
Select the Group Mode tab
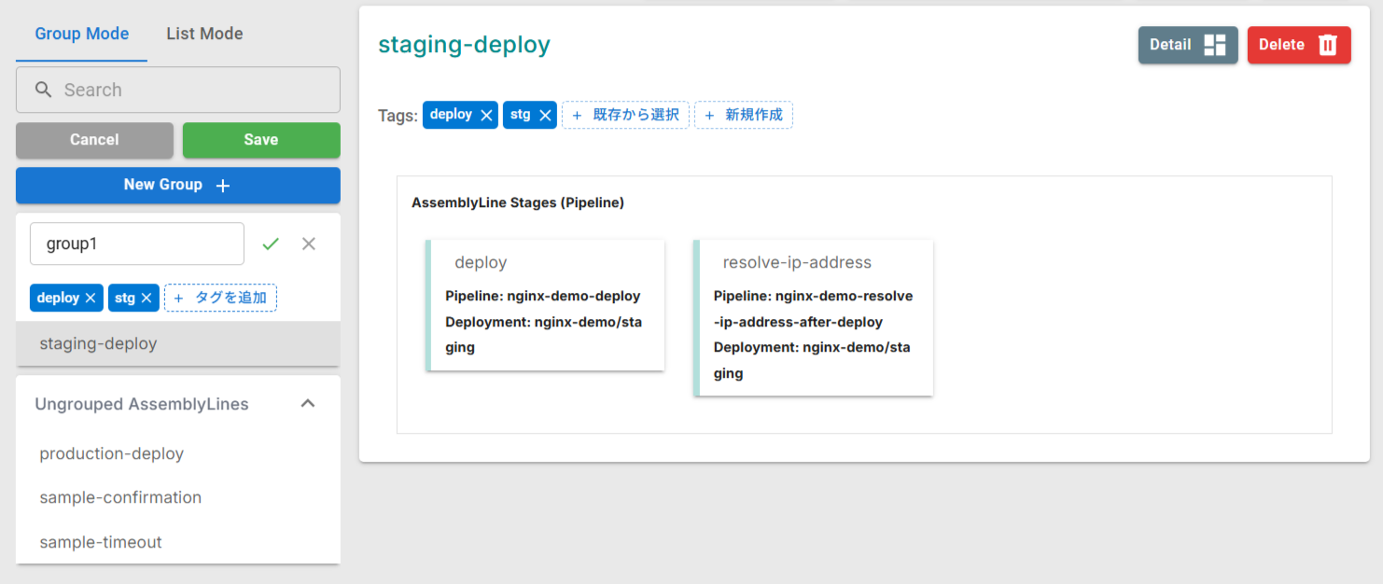click(81, 34)
